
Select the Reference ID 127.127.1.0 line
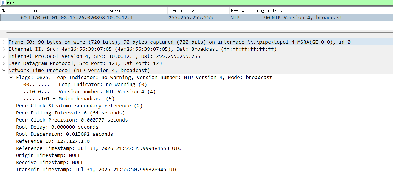53,141
